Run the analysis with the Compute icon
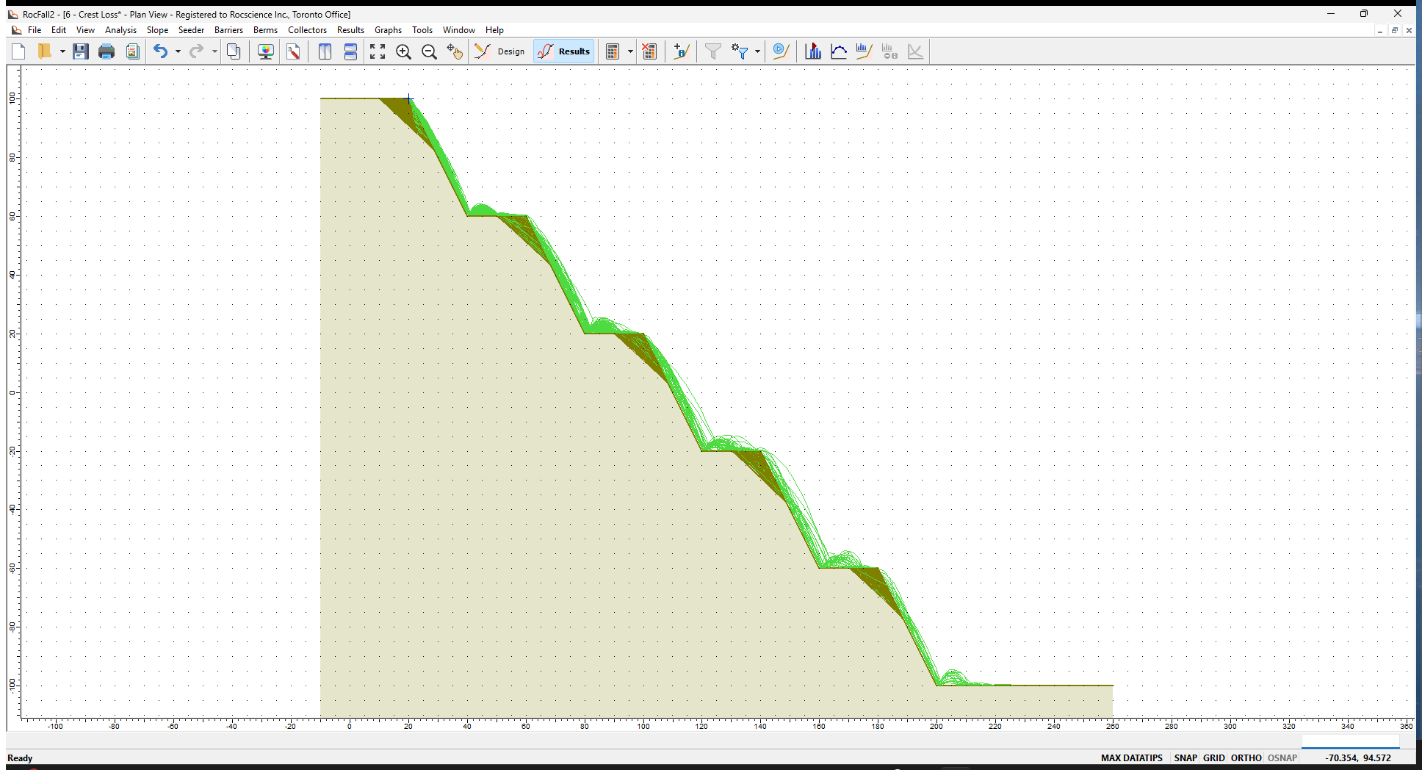The height and width of the screenshot is (770, 1422). pos(614,51)
